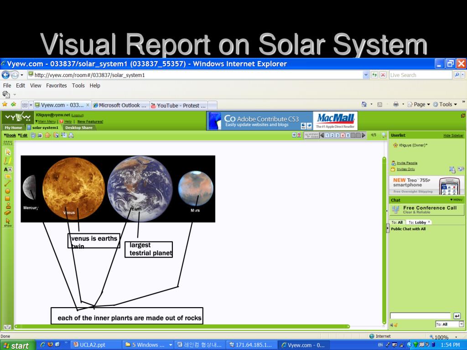Expand the address bar history dropdown
Viewport: 467px width, 350px height.
pos(366,75)
